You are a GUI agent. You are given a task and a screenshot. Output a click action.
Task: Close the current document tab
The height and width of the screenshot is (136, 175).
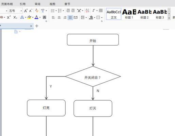click(31, 26)
